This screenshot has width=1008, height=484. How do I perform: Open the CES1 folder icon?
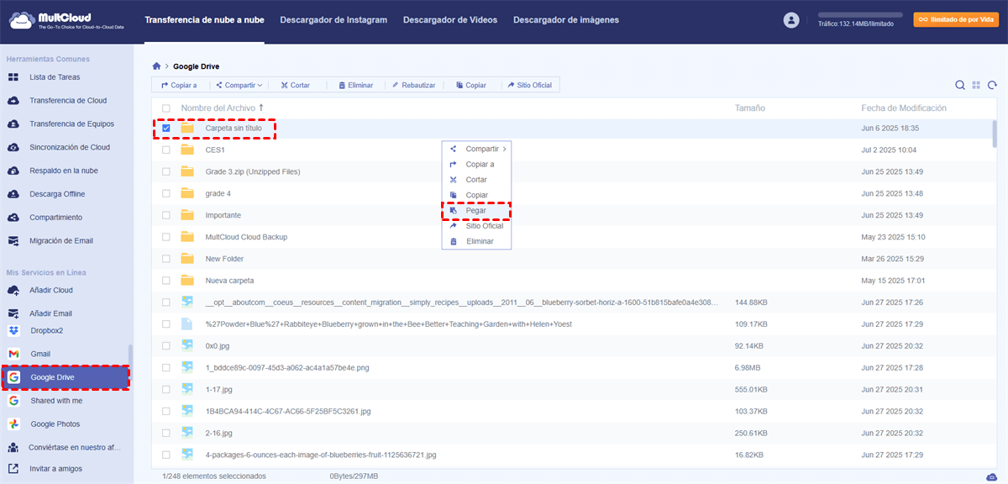[187, 150]
